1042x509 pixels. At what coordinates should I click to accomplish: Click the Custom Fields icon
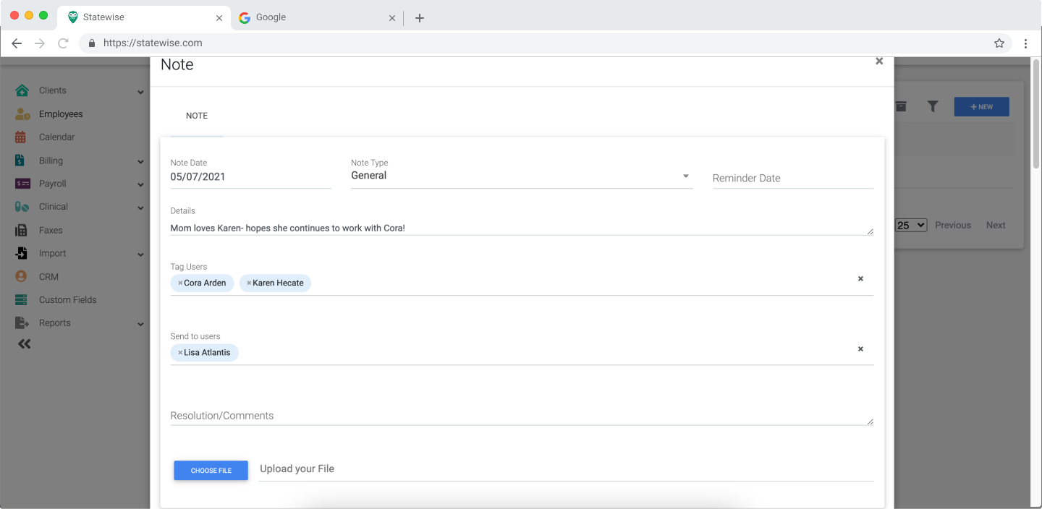click(21, 299)
